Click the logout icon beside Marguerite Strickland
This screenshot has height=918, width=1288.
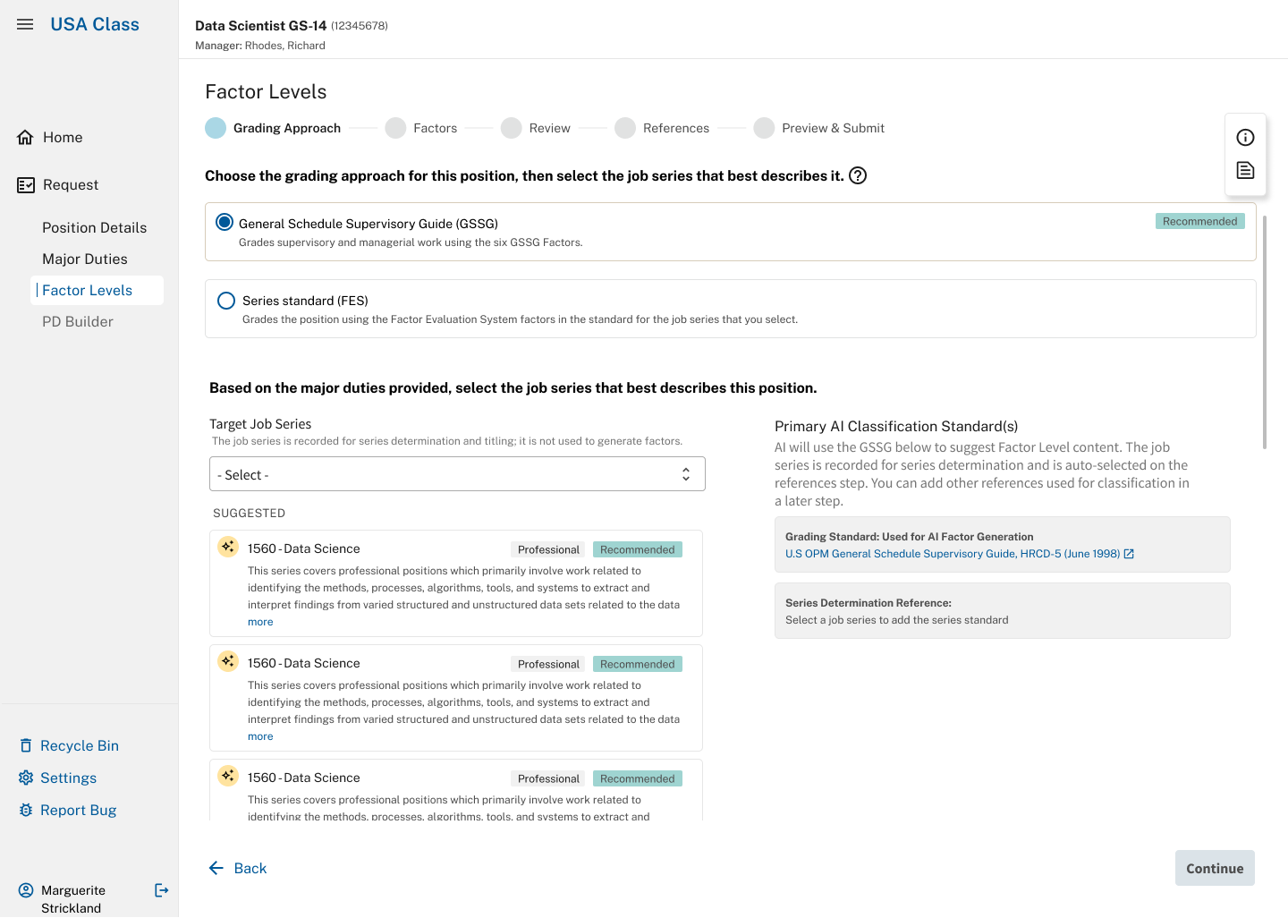pos(162,890)
